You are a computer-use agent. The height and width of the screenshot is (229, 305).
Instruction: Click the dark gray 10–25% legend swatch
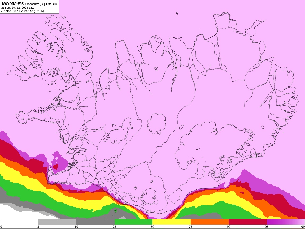(x=95, y=222)
